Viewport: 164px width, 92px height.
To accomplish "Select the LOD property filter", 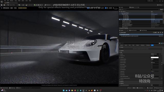I will 130,45.
